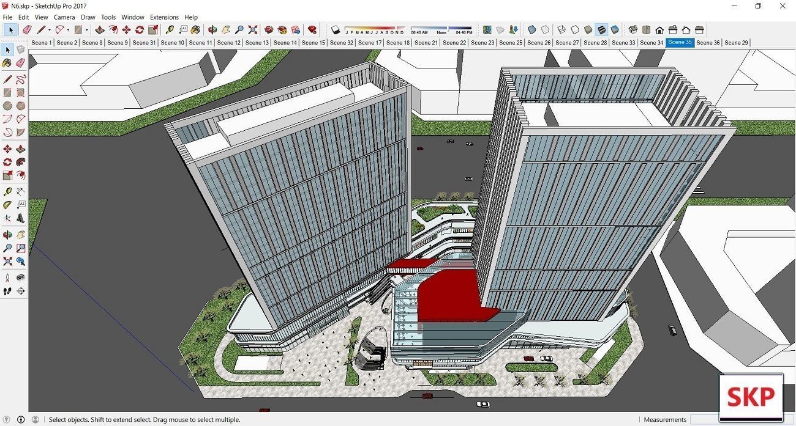Choose the Pie arc tool
The image size is (796, 426).
tap(21, 133)
